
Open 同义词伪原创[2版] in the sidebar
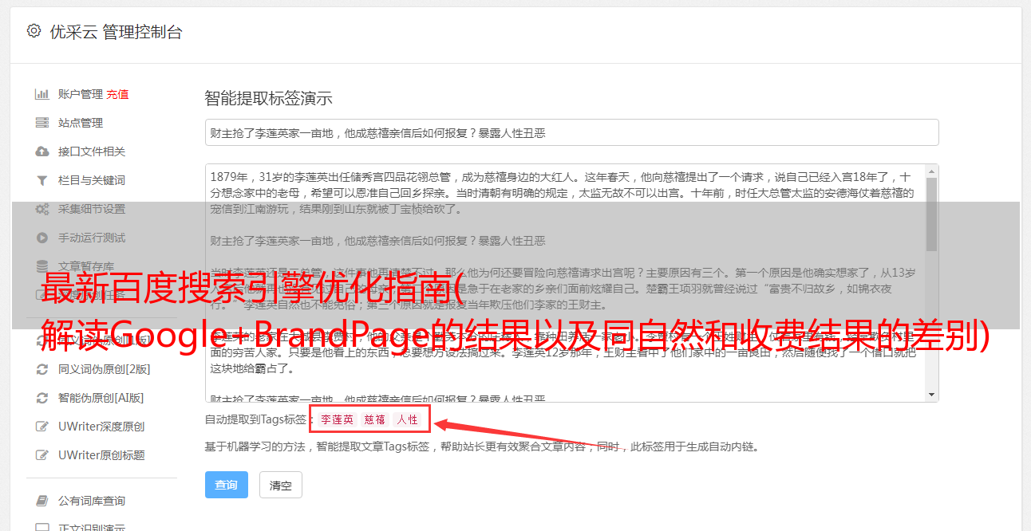tap(104, 369)
